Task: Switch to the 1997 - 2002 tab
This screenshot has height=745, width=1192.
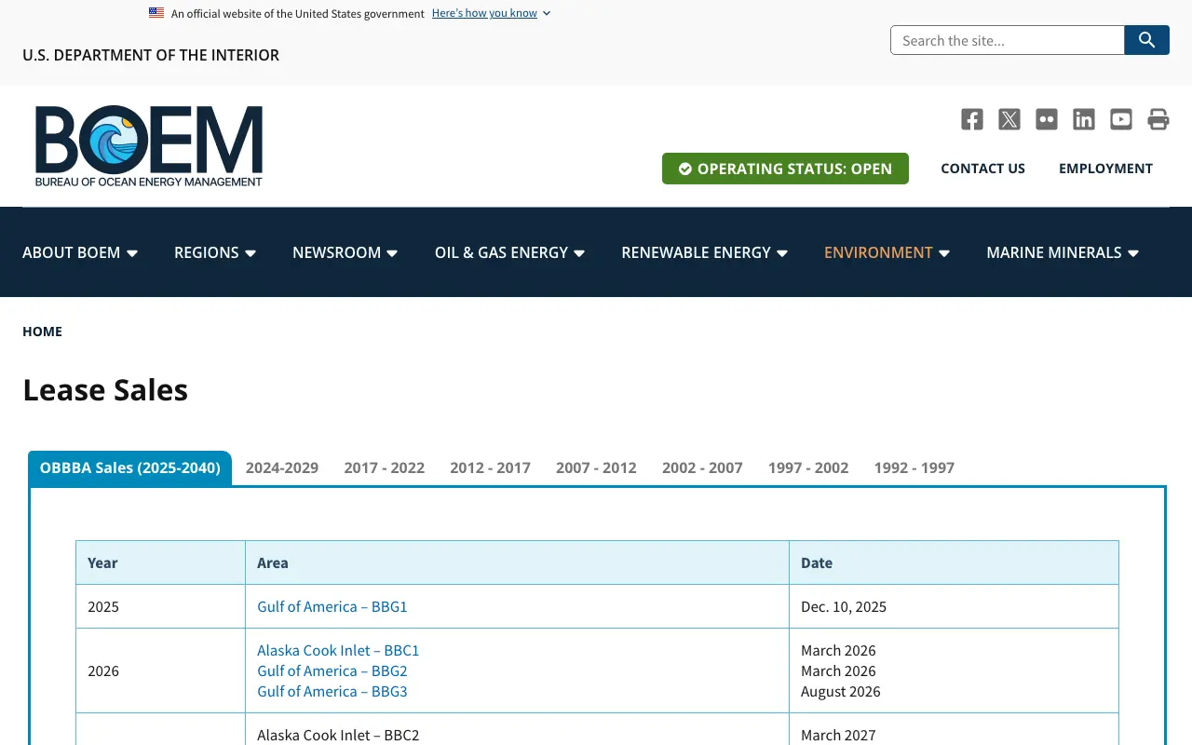Action: (x=808, y=467)
